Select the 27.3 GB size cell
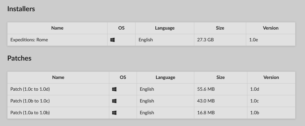305x126 pixels. pyautogui.click(x=205, y=40)
